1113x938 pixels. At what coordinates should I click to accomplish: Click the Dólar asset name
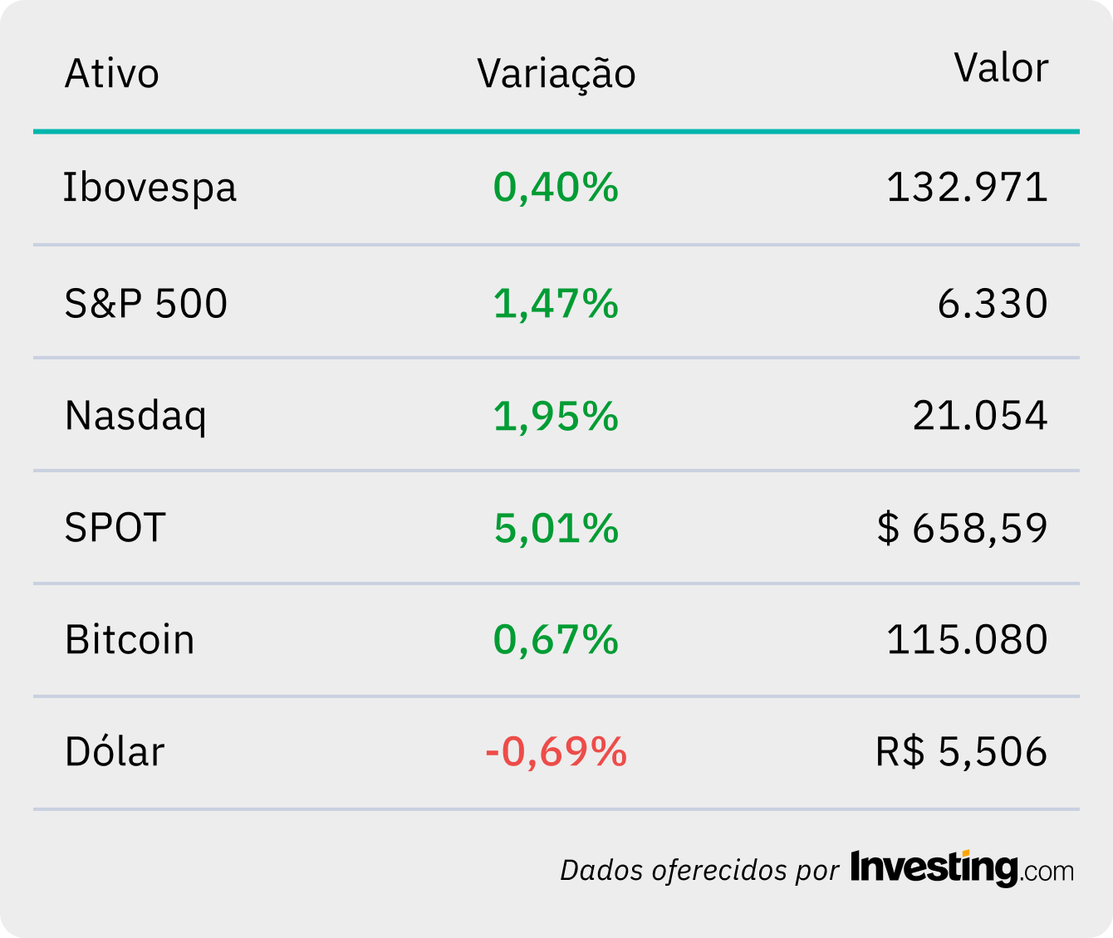[115, 751]
